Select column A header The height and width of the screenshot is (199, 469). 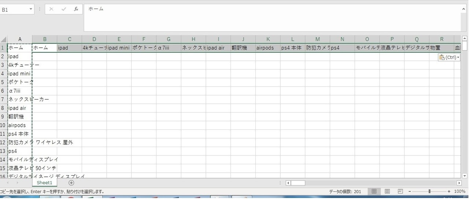tap(20, 39)
